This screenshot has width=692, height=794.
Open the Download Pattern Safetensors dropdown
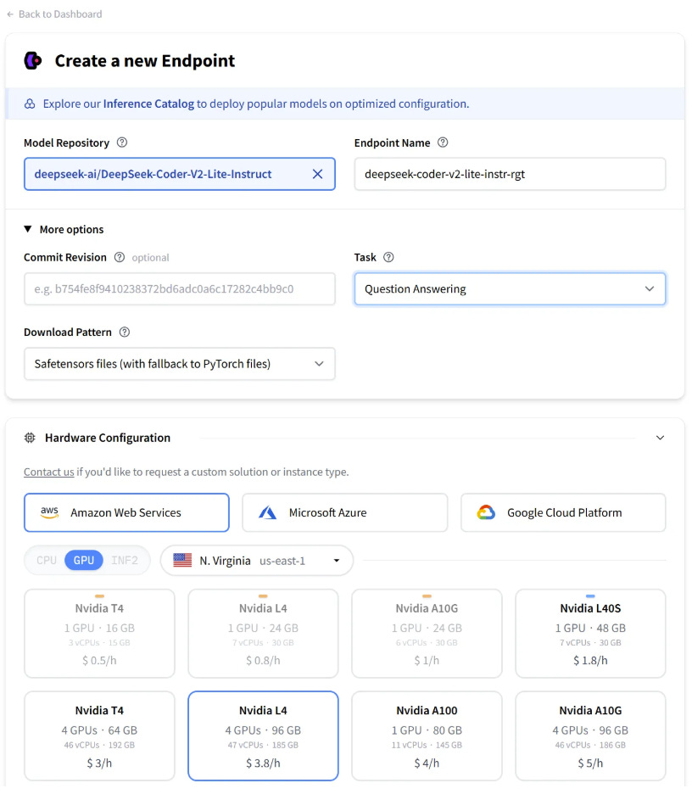click(180, 364)
